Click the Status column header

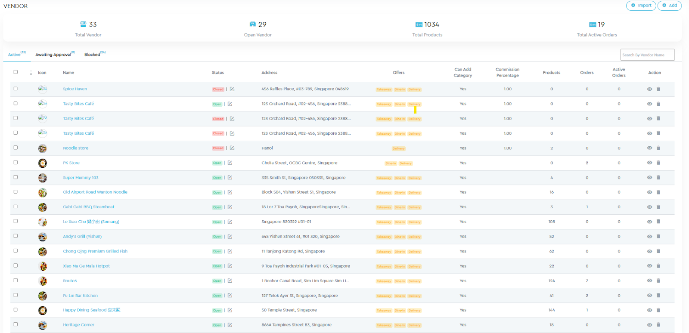[218, 73]
